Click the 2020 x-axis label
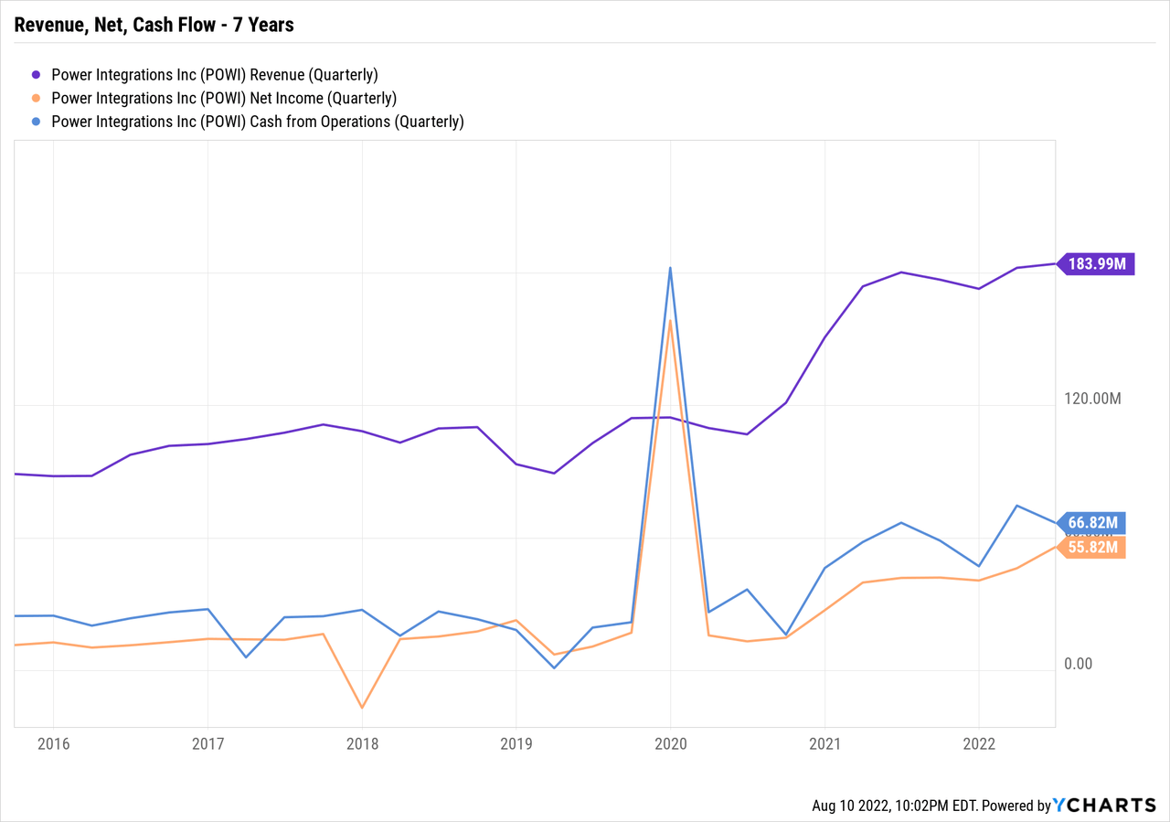Image resolution: width=1170 pixels, height=822 pixels. coord(670,743)
